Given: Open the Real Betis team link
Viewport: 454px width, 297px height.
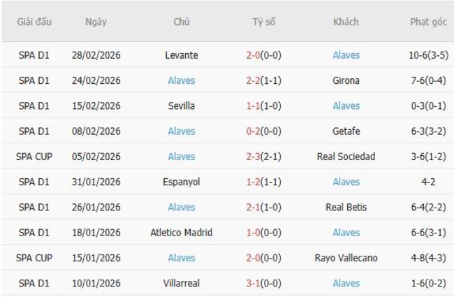Looking at the screenshot, I should click(346, 207).
